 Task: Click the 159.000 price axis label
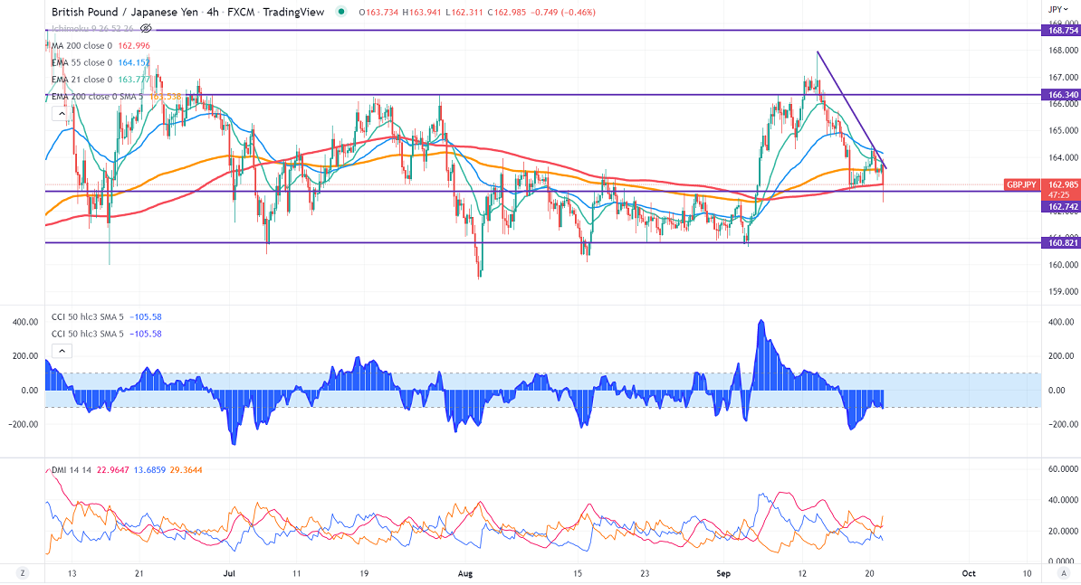coord(1062,292)
